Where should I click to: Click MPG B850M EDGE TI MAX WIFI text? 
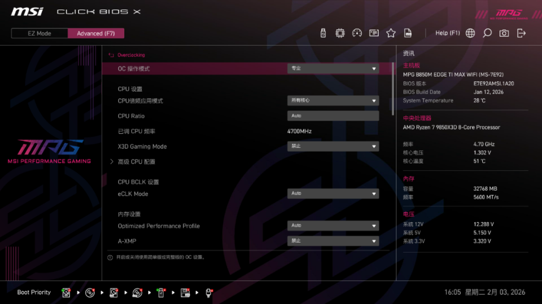click(x=453, y=74)
